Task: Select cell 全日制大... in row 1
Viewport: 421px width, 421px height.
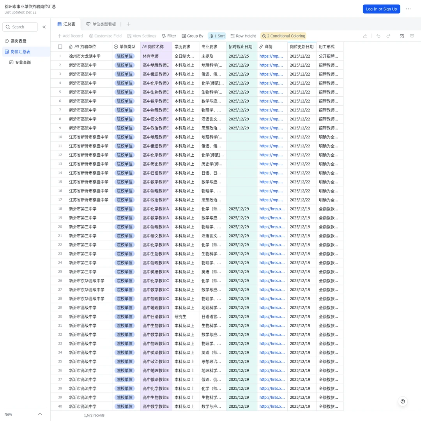Action: coord(186,56)
